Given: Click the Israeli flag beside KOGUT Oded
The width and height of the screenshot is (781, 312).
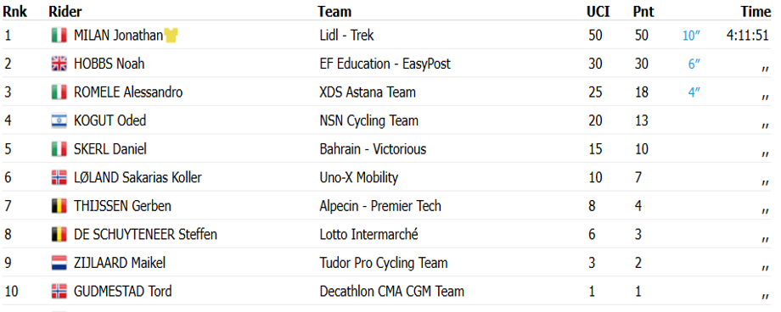Looking at the screenshot, I should click(x=59, y=121).
